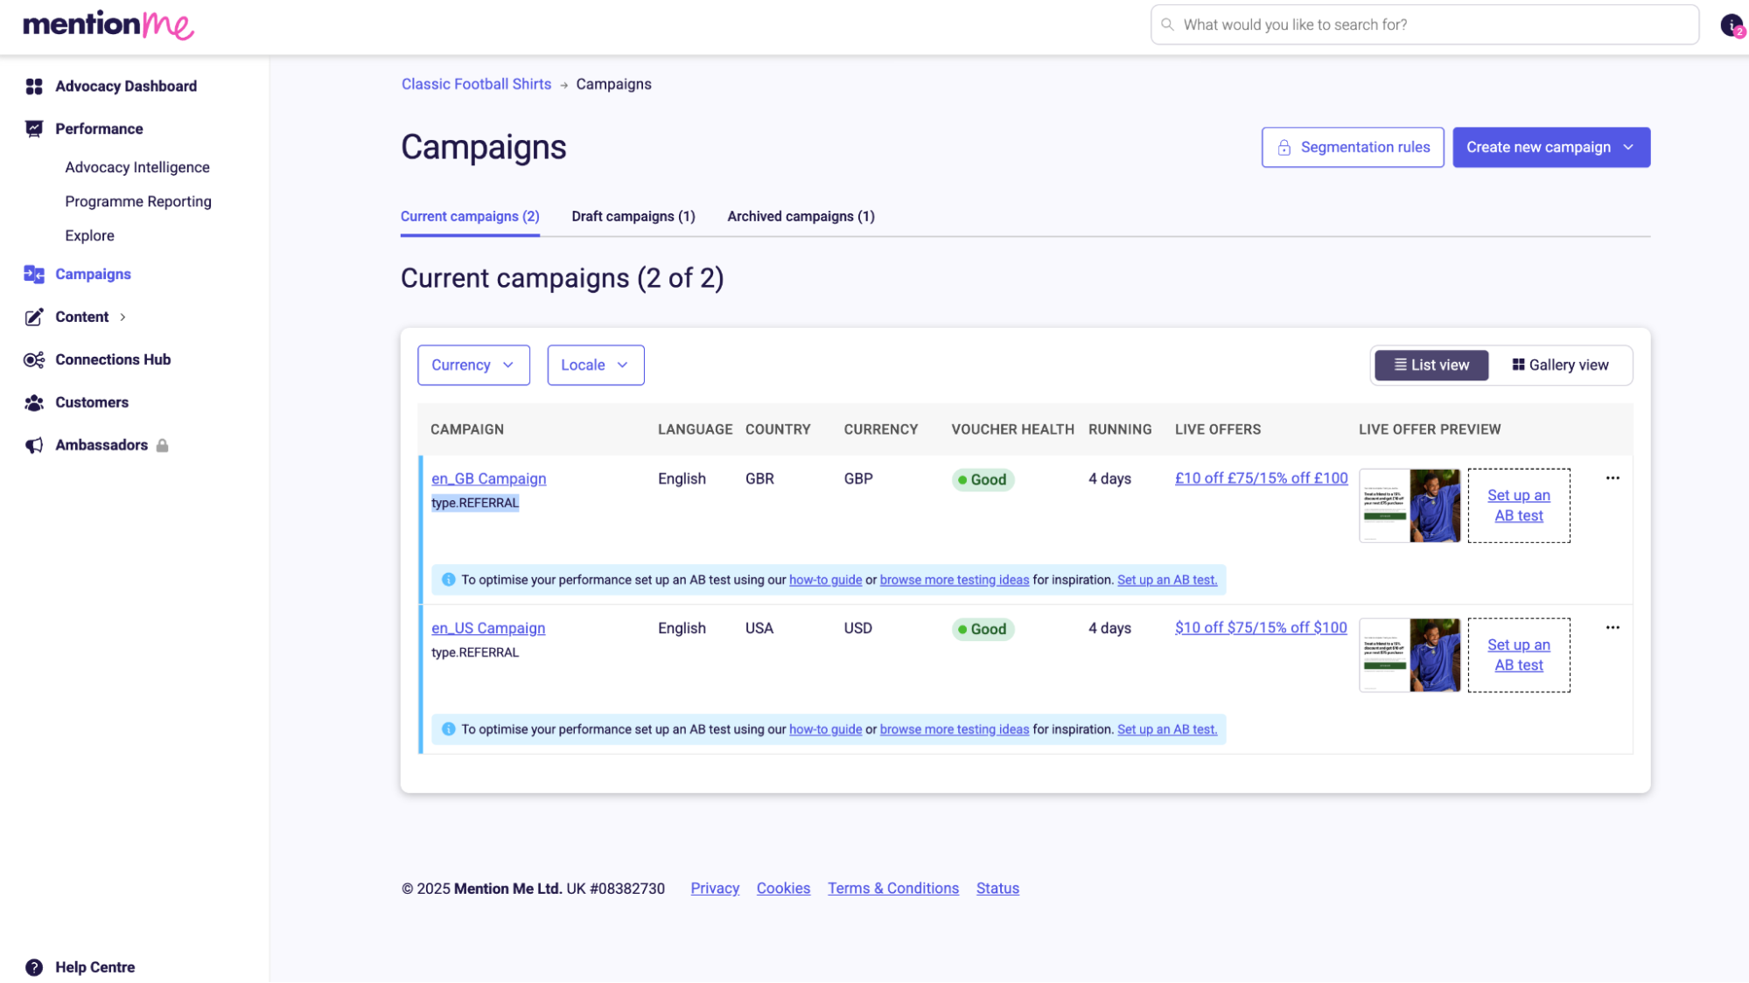Open how-to guide link in en_GB notice
Screen dimensions: 1749x983
tap(825, 580)
